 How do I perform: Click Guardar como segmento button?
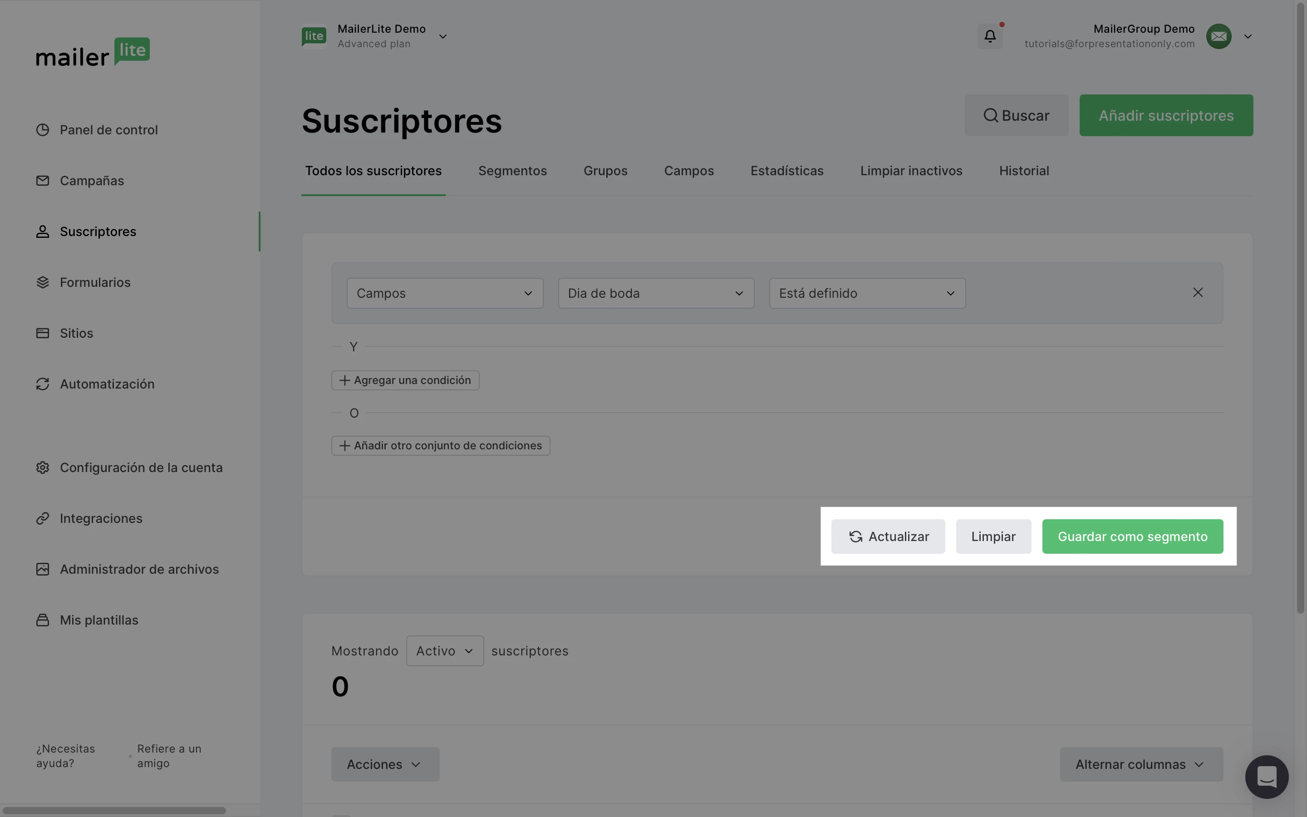click(1132, 536)
